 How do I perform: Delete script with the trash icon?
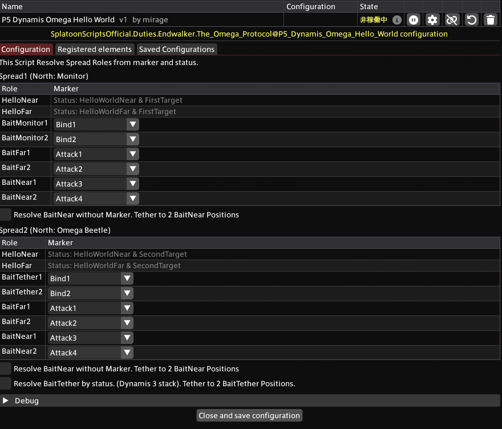pos(491,20)
